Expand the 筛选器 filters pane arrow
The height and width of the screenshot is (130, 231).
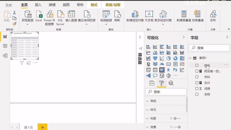coord(140,37)
